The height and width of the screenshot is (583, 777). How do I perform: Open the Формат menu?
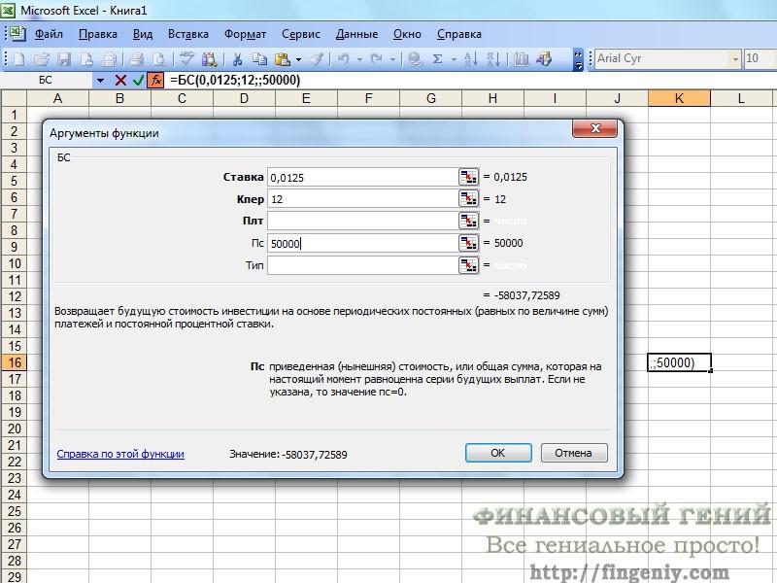(x=246, y=34)
